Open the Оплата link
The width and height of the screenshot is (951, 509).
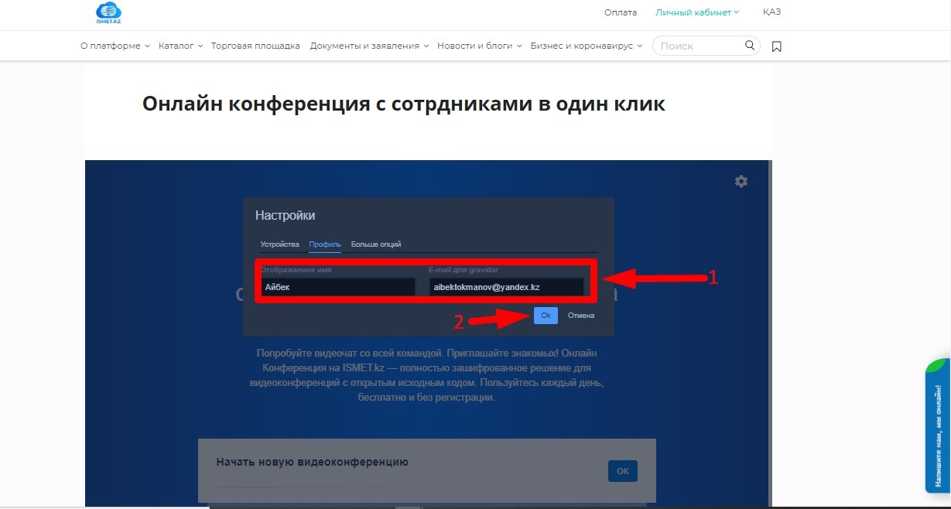tap(621, 12)
